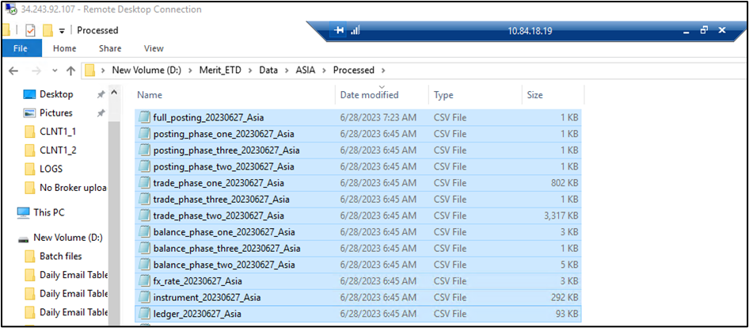Open the Share ribbon tab
The image size is (749, 328).
click(110, 48)
